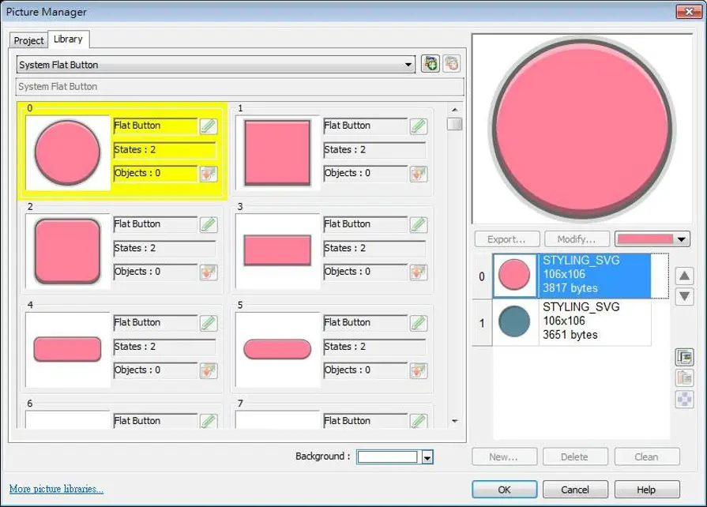707x507 pixels.
Task: Move the selected state up with the up arrow
Action: click(684, 276)
